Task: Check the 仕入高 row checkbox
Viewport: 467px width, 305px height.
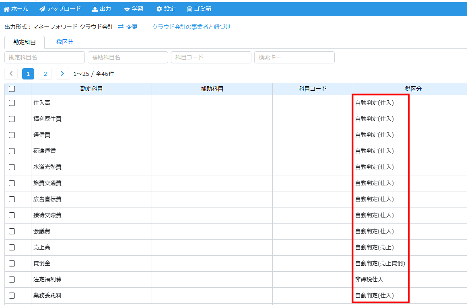Action: pos(12,103)
